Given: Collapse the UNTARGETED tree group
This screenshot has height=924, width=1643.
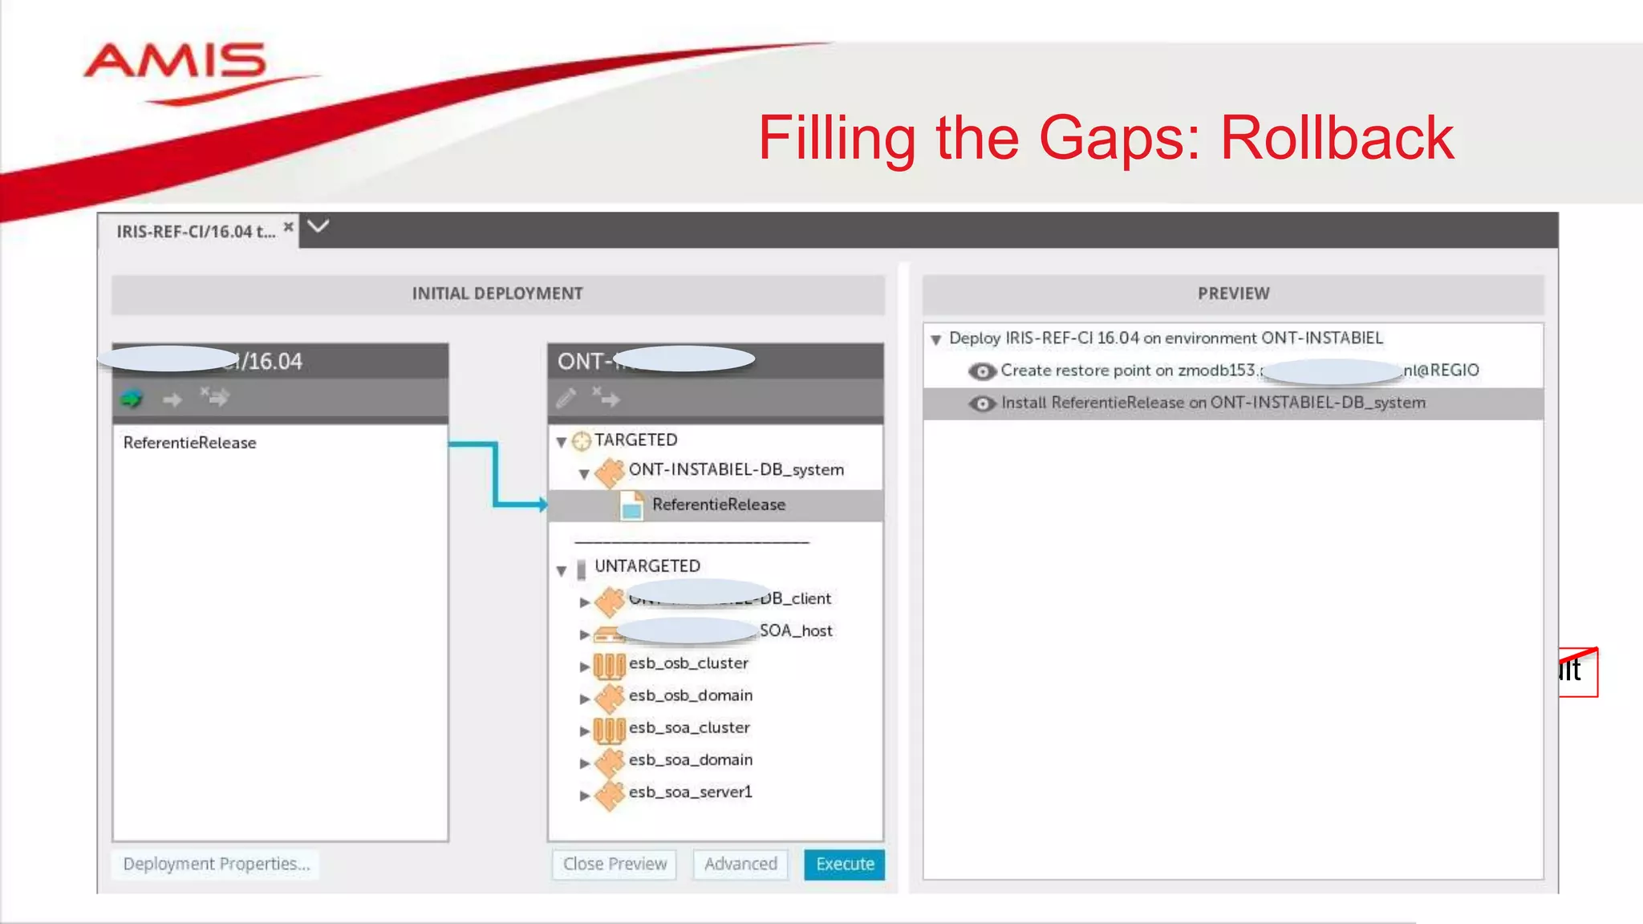Looking at the screenshot, I should [x=562, y=570].
